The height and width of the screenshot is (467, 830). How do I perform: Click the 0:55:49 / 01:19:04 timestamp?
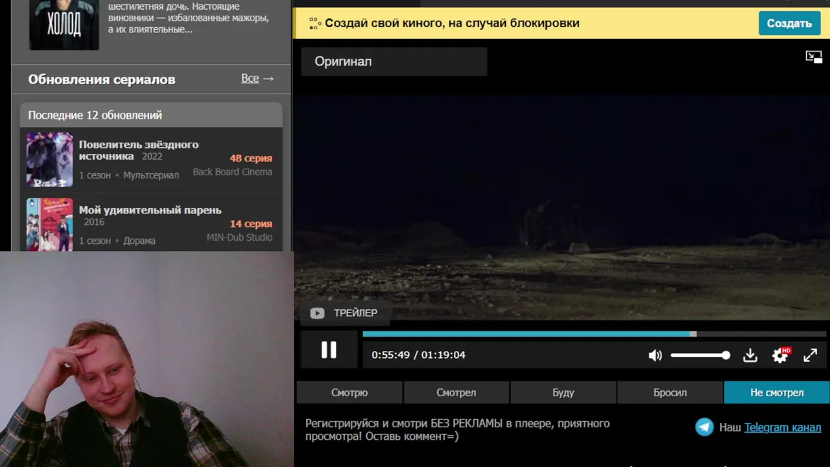click(x=418, y=355)
